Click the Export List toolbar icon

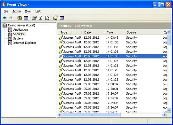click(x=47, y=18)
